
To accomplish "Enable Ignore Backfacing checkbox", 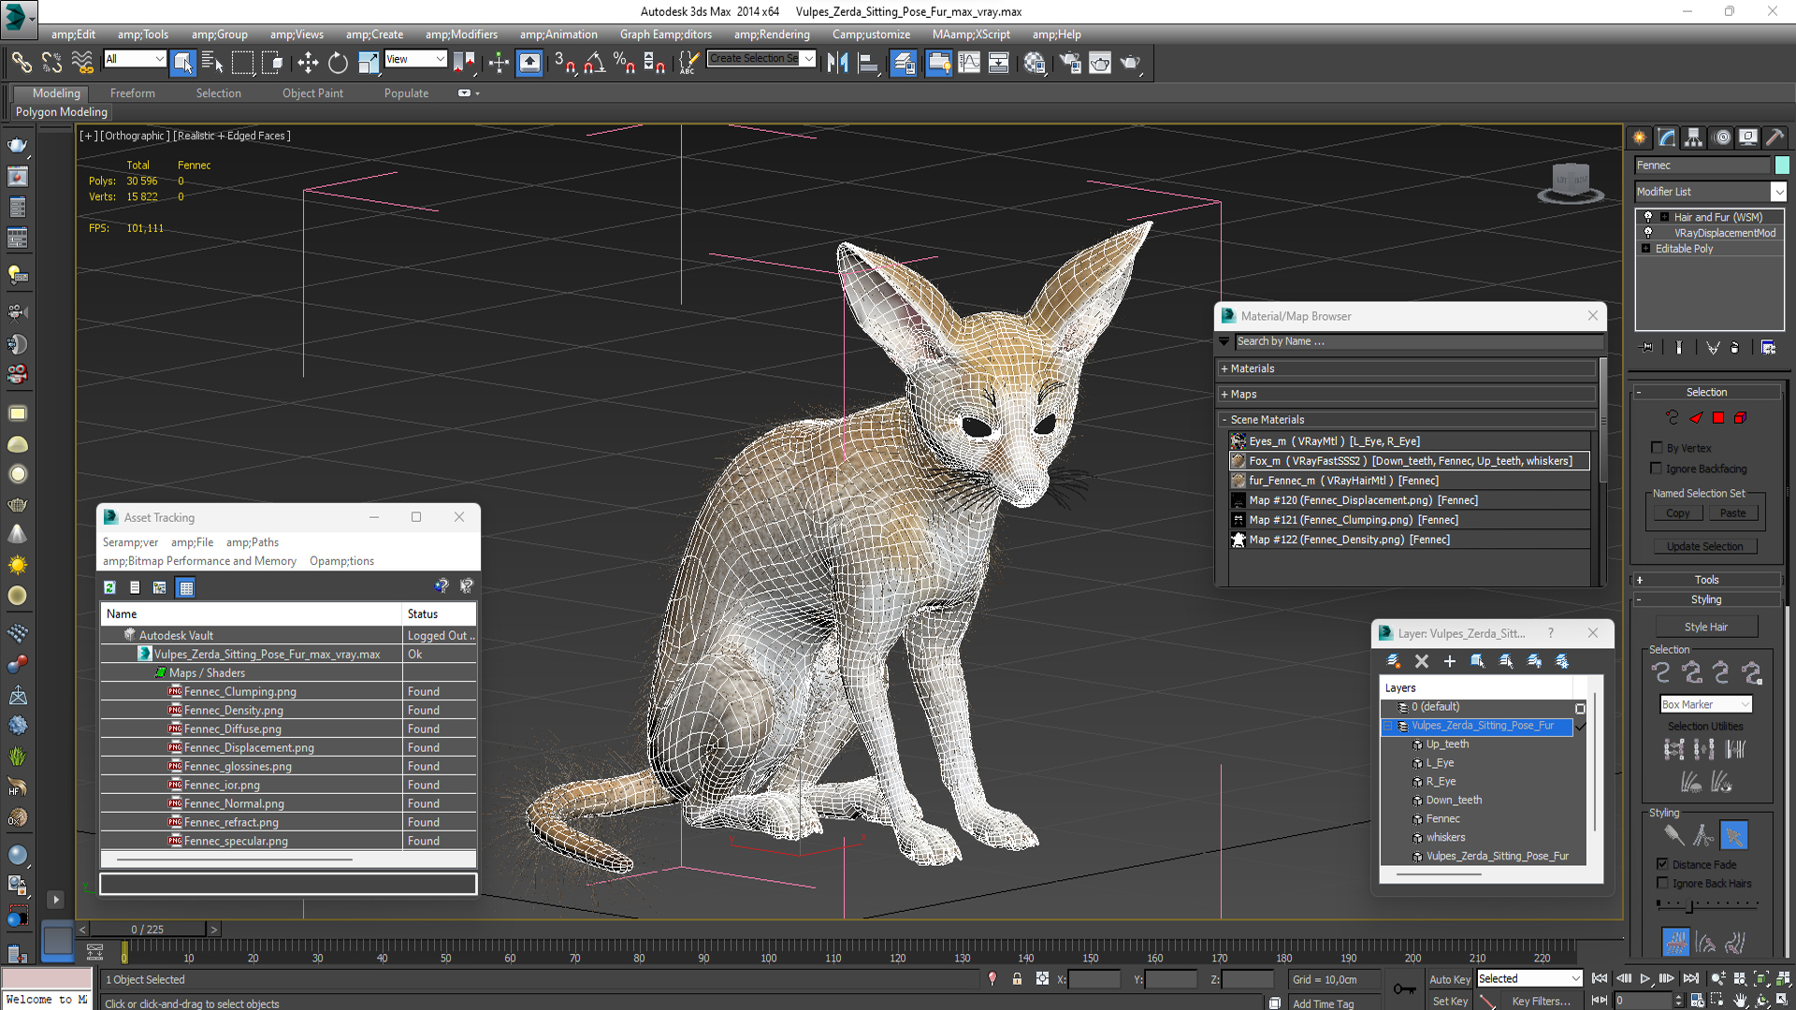I will 1657,469.
